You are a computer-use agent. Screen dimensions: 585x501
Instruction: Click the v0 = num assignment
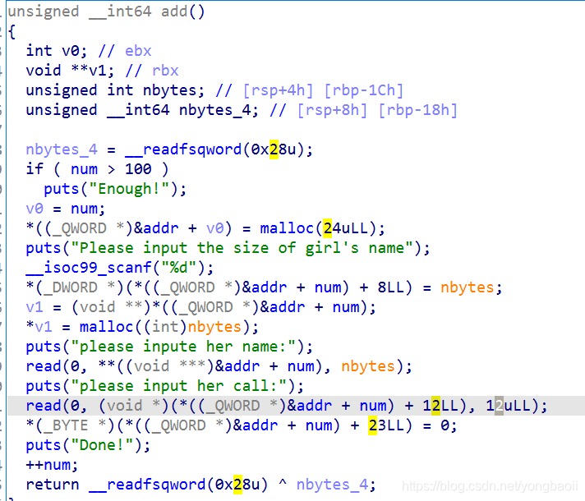[65, 209]
